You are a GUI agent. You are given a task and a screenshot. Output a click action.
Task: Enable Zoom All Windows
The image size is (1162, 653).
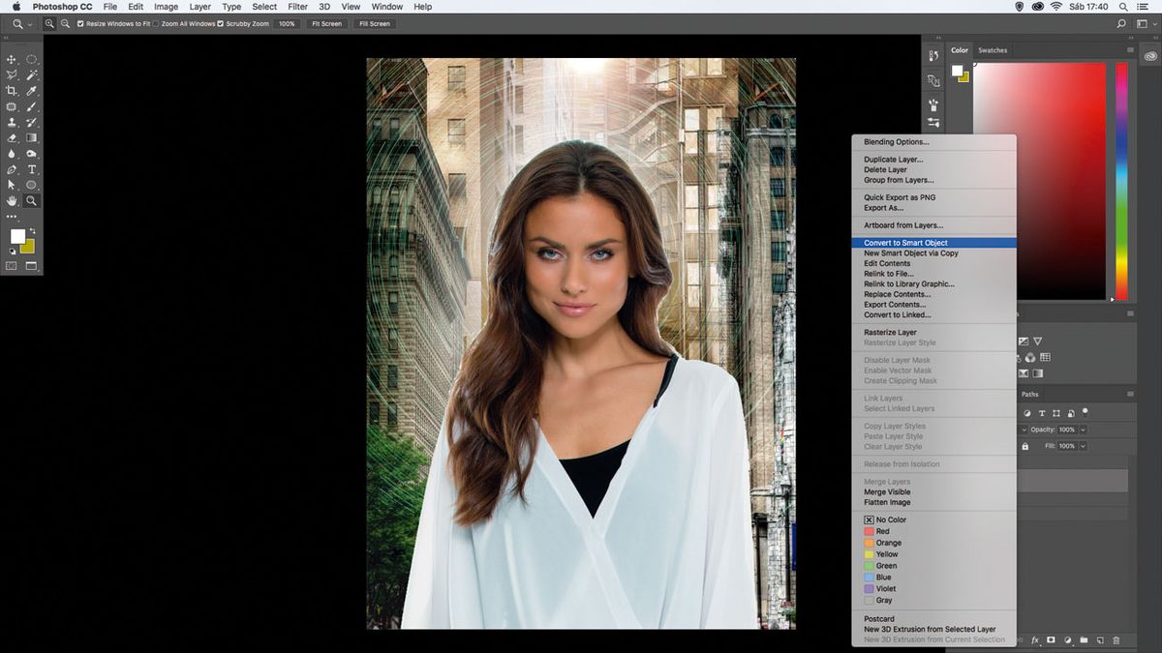[155, 23]
